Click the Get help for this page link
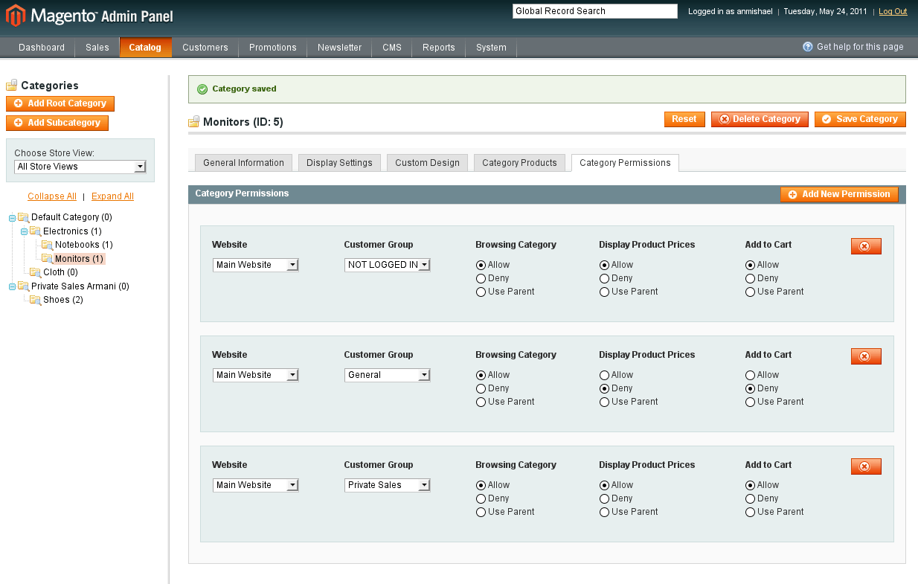The width and height of the screenshot is (918, 584). pos(860,47)
